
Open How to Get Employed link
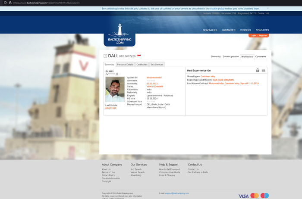point(170,169)
